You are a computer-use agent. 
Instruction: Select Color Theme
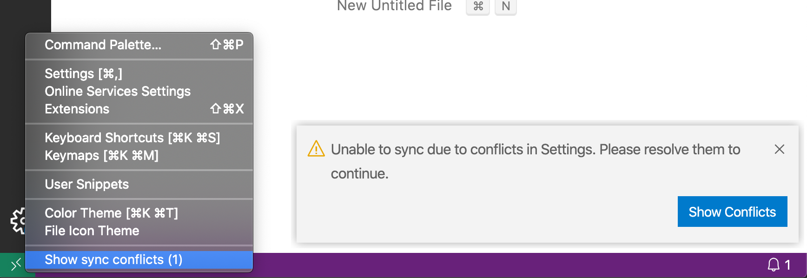pos(111,212)
